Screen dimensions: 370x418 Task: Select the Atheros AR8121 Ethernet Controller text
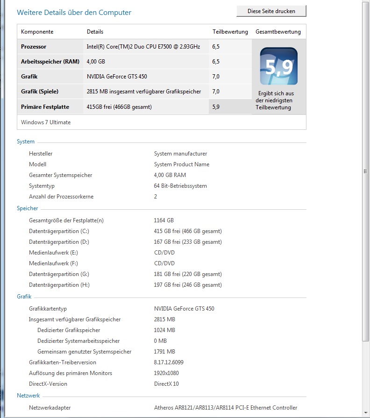pyautogui.click(x=226, y=408)
